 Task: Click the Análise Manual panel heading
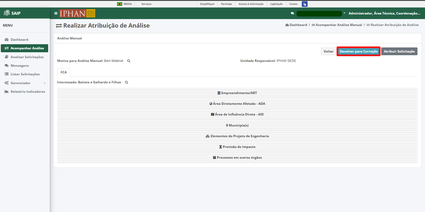(x=70, y=38)
